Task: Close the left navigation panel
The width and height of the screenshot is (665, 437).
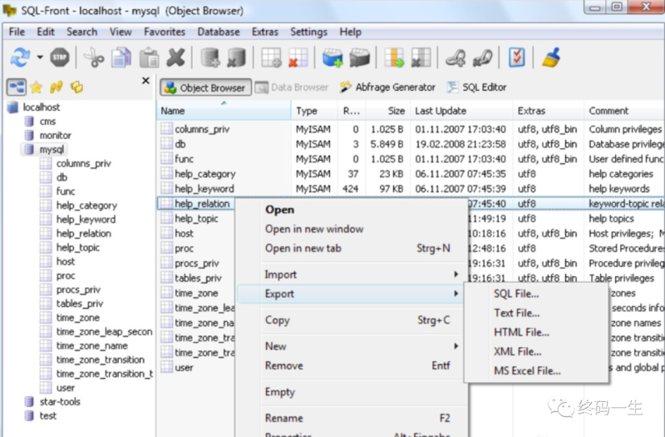Action: click(146, 81)
